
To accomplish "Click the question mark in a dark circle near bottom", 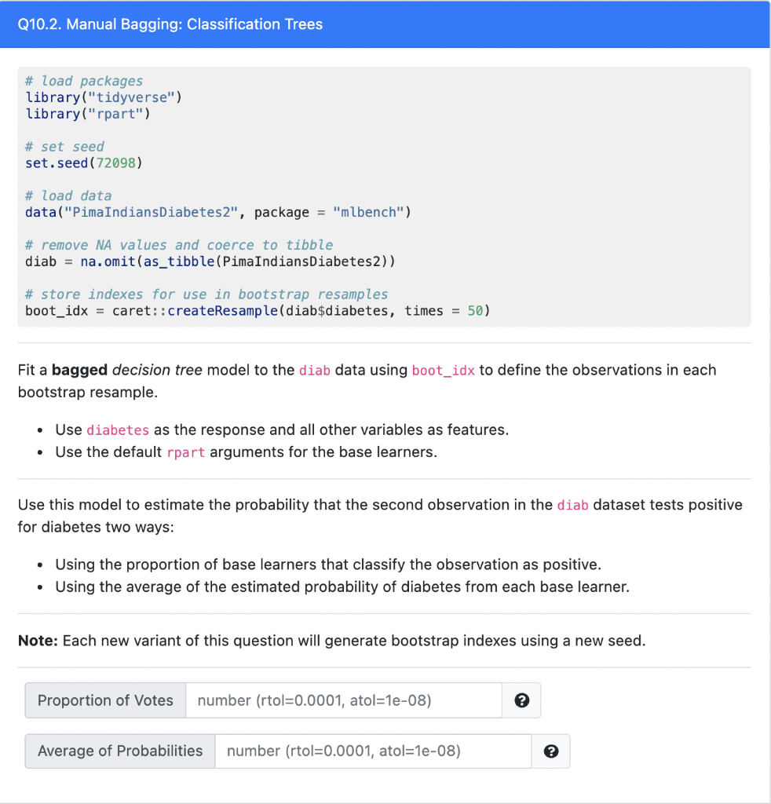I will pyautogui.click(x=550, y=751).
